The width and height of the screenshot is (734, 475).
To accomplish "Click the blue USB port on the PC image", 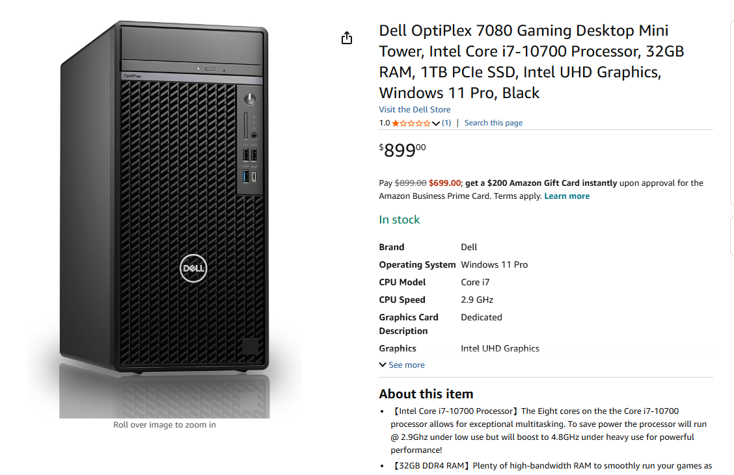I will coord(246,175).
